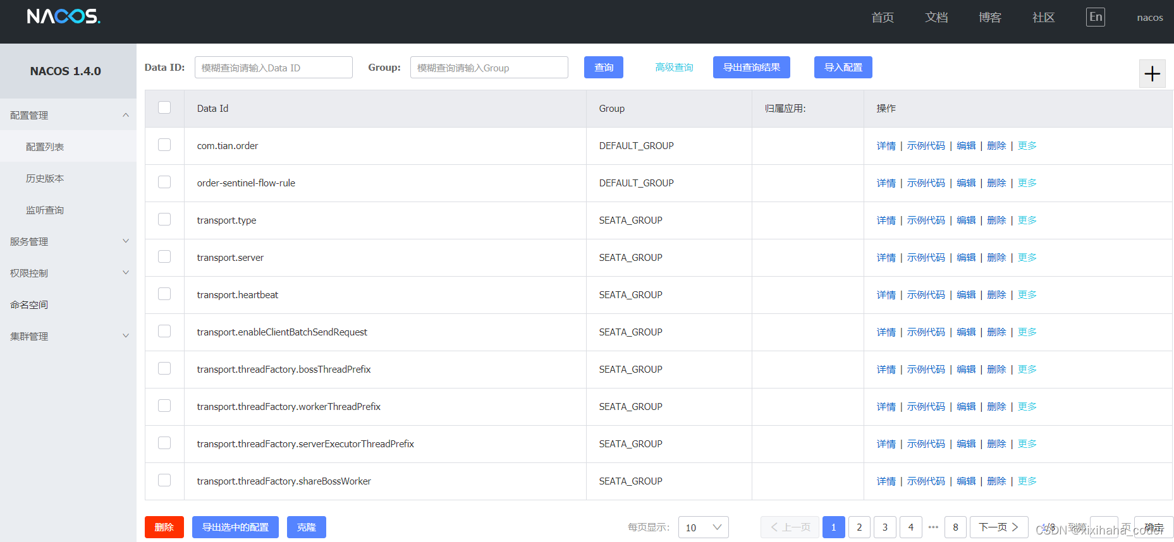Go to page 2
The height and width of the screenshot is (542, 1174).
coord(859,527)
